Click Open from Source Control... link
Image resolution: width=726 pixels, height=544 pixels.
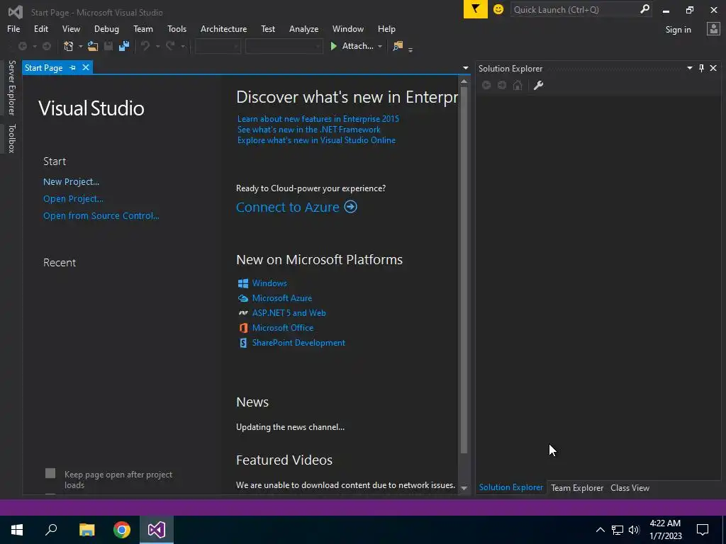pyautogui.click(x=101, y=215)
